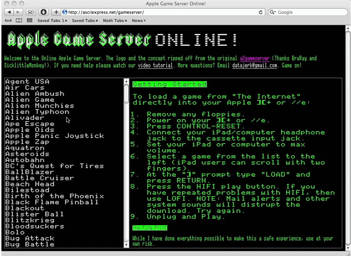Click the game list scrollbar thumb
The height and width of the screenshot is (256, 351).
click(x=126, y=94)
